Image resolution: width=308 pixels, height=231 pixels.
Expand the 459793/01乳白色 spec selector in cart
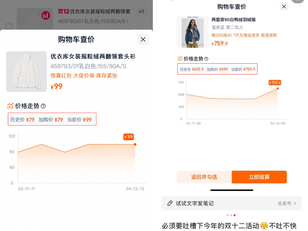(93, 21)
